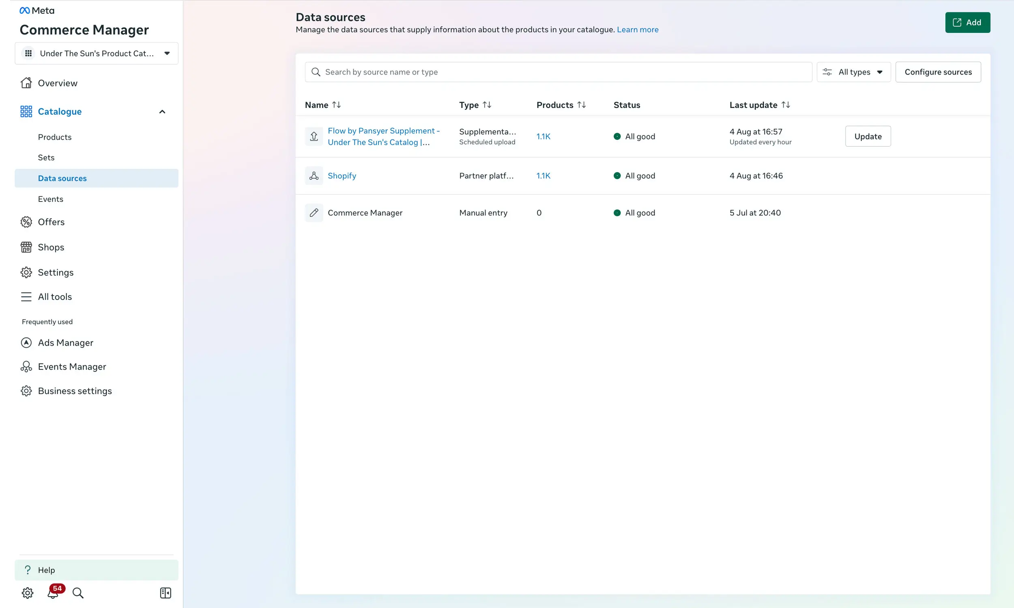Click Configure sources button
The width and height of the screenshot is (1014, 608).
coord(938,72)
